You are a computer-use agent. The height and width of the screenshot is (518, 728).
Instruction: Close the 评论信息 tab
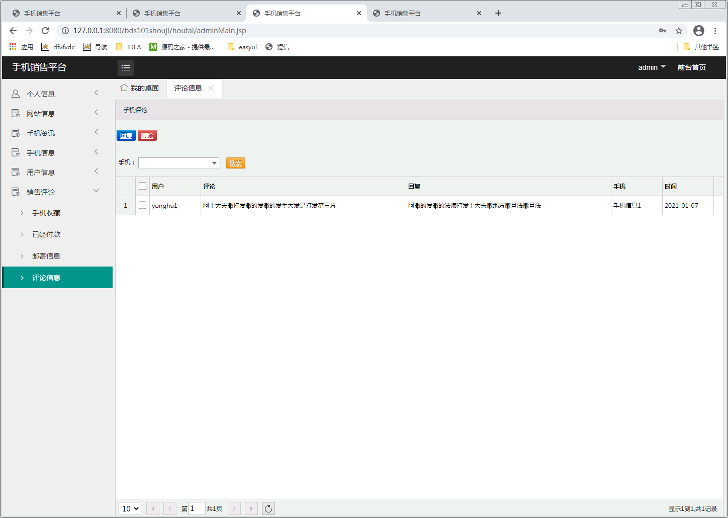coord(211,89)
